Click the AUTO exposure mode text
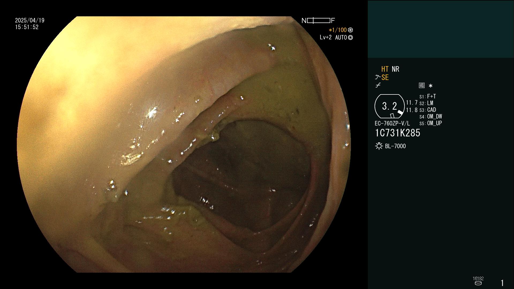The width and height of the screenshot is (514, 289). pyautogui.click(x=341, y=37)
